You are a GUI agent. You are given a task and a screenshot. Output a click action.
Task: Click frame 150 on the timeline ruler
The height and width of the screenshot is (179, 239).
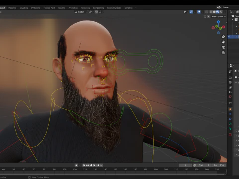pyautogui.click(x=115, y=169)
